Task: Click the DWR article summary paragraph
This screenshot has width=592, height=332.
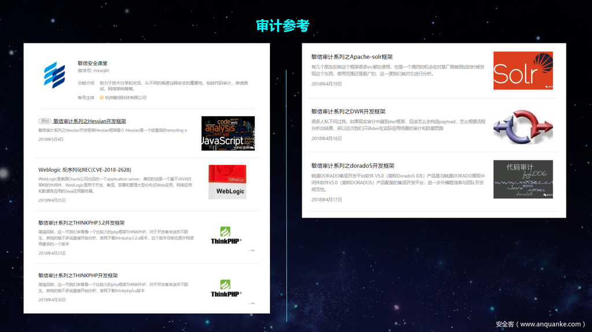Action: coord(398,125)
